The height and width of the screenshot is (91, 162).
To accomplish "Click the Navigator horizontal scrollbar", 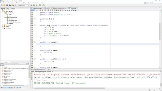I will click(x=13, y=85).
